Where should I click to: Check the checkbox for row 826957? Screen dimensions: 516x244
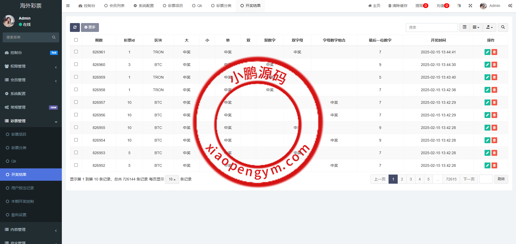76,102
